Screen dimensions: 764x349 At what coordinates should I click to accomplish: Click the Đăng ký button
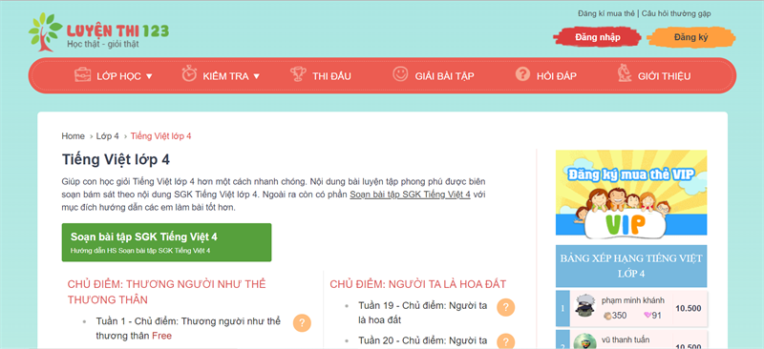tap(690, 37)
